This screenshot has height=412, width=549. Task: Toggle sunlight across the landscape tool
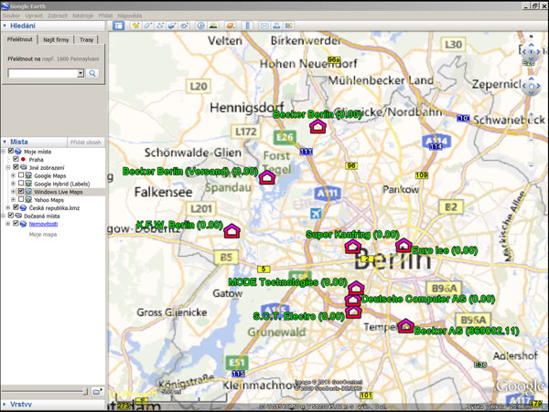212,26
